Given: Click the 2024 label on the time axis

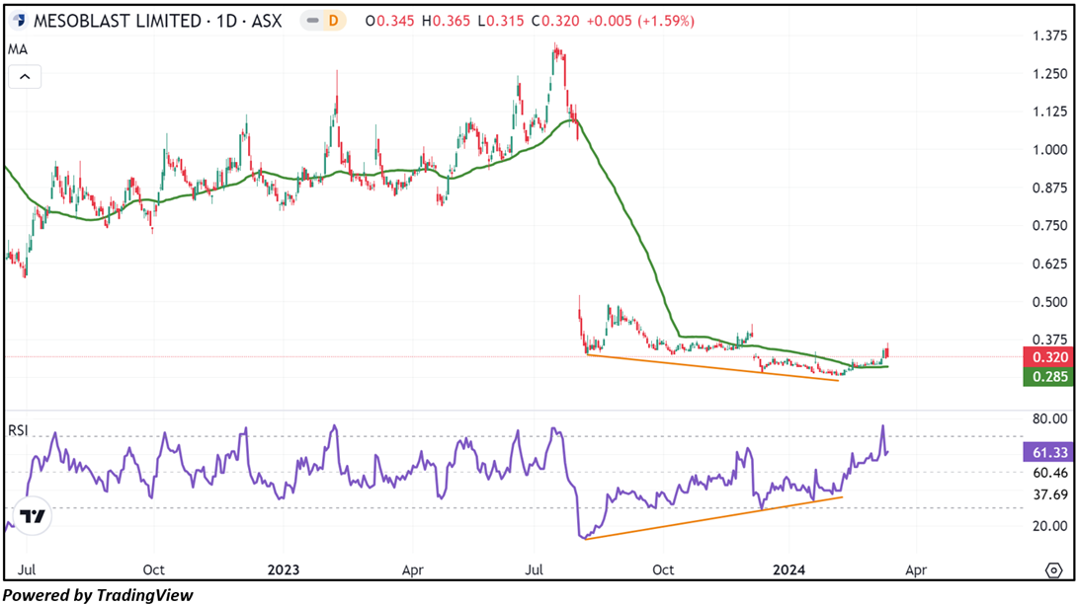Looking at the screenshot, I should (x=788, y=569).
